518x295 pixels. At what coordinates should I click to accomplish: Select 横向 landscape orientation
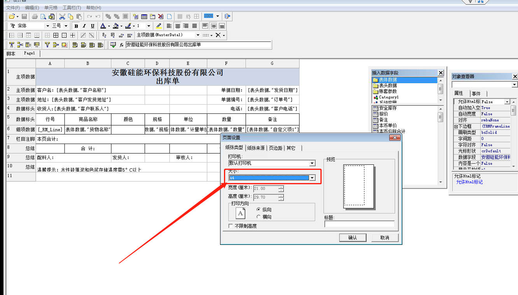coord(259,217)
